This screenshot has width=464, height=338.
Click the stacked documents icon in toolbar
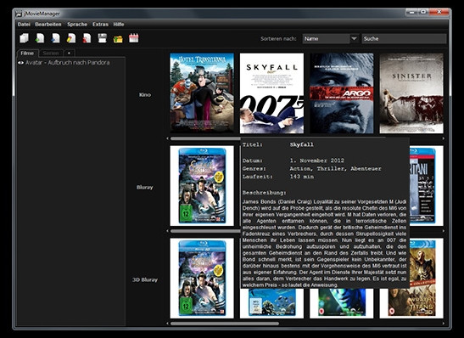pyautogui.click(x=24, y=38)
